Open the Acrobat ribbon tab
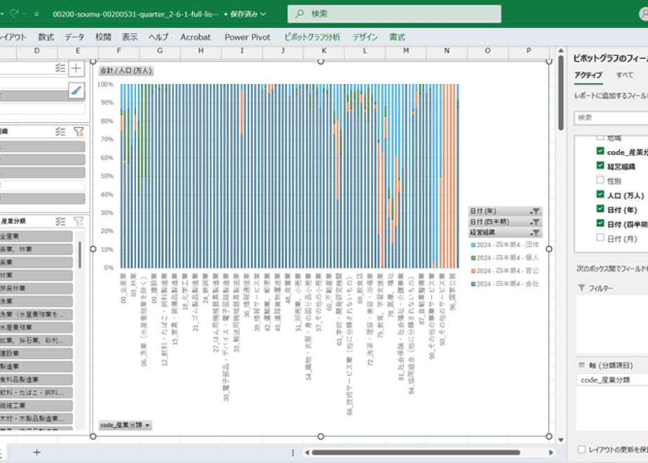Viewport: 648px width, 463px height. (x=196, y=37)
